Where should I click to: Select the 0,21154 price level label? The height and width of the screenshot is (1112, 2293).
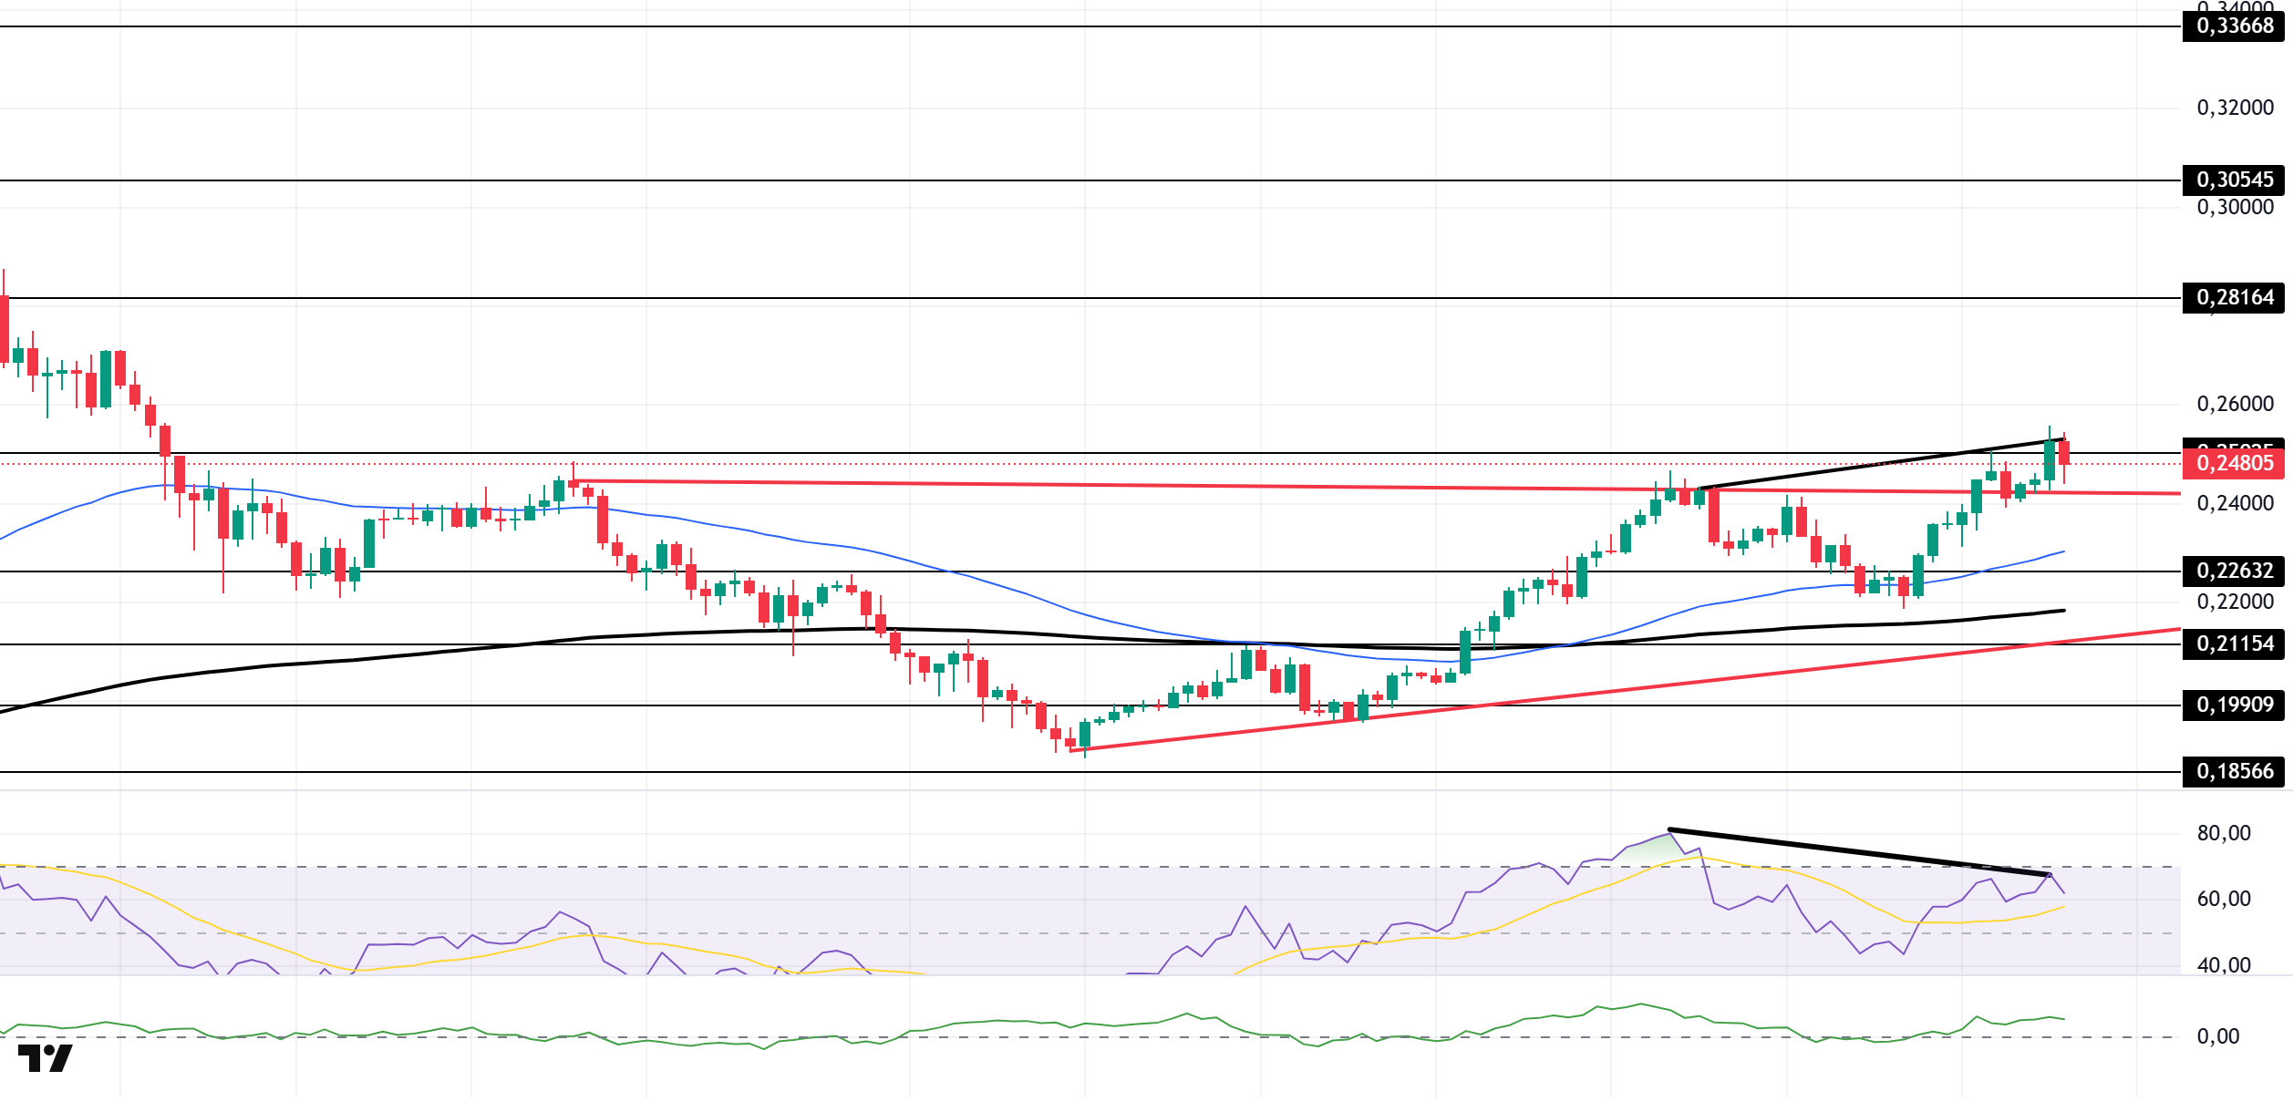coord(2234,644)
